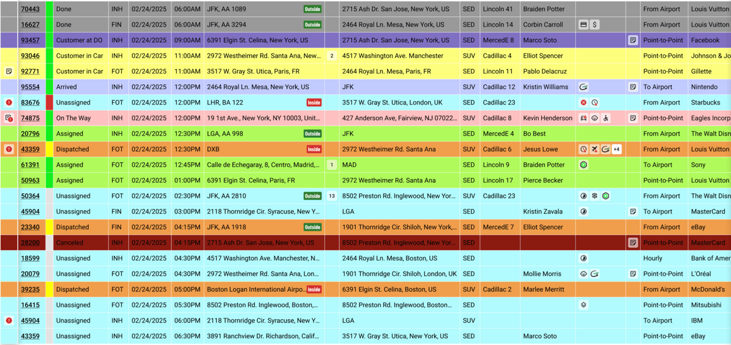Click the layers icon in the Mitsubishi row
The height and width of the screenshot is (345, 731).
[584, 305]
